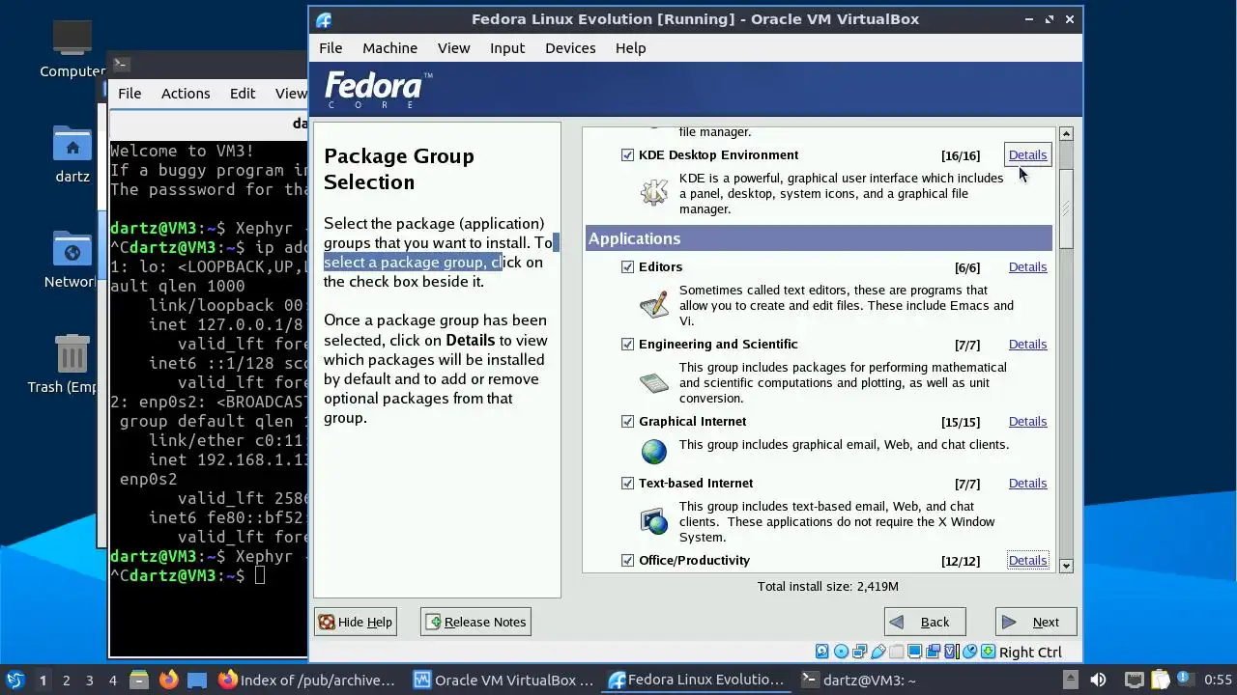1237x695 pixels.
Task: Open the Trash desktop icon
Action: (x=72, y=365)
